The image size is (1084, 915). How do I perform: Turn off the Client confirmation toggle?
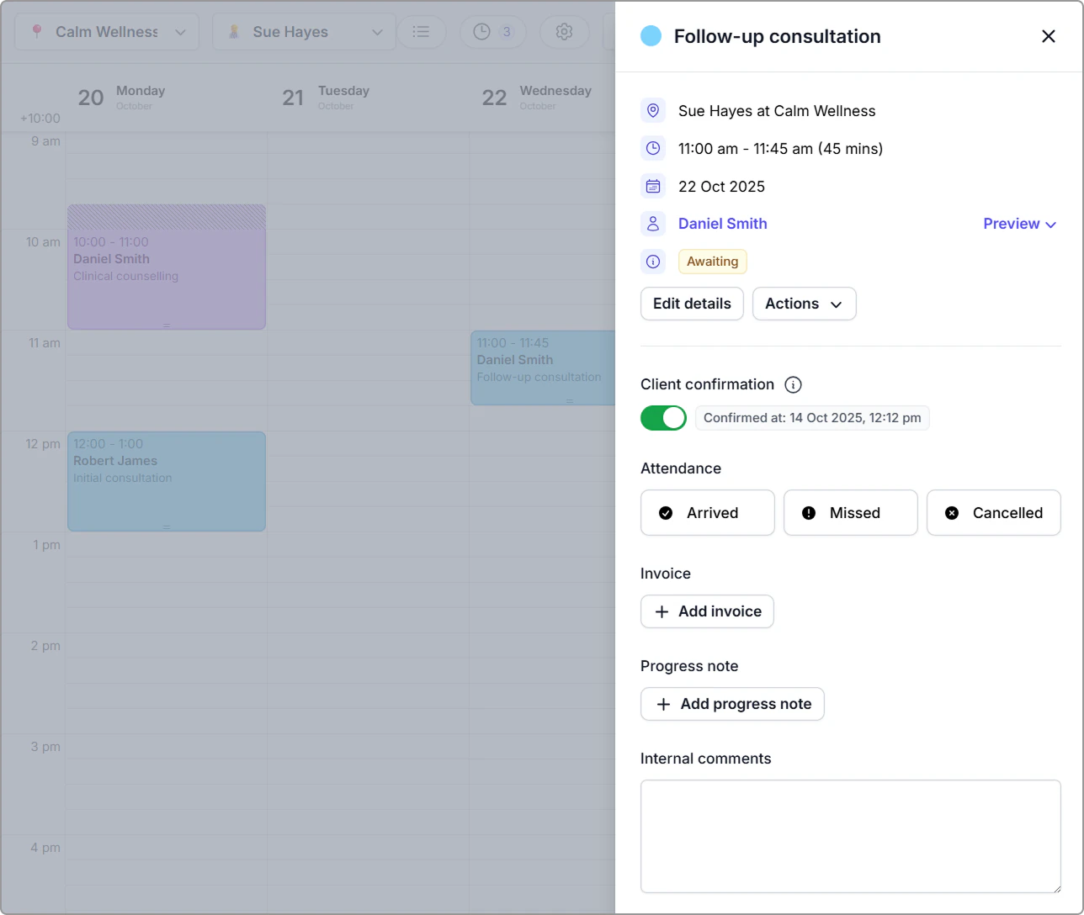(x=663, y=418)
